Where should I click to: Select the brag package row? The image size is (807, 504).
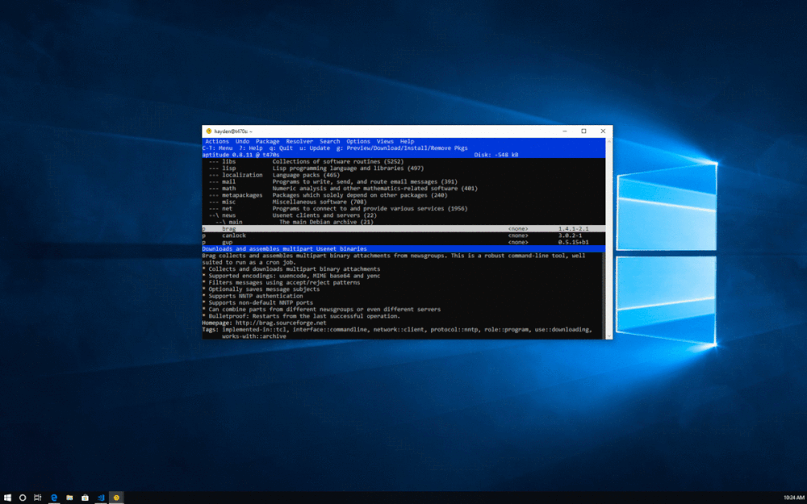[x=403, y=228]
